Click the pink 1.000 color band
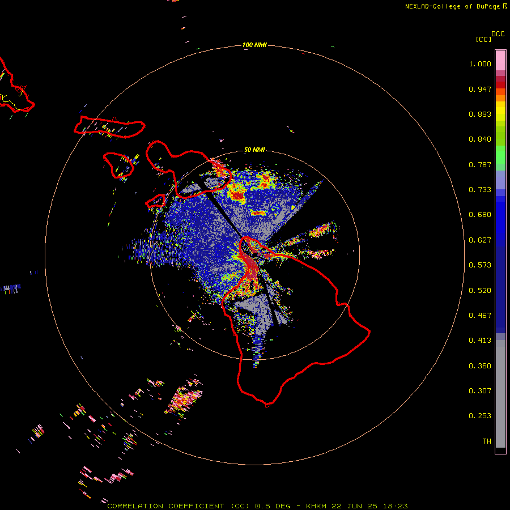Screen dimensions: 510x510 (500, 61)
